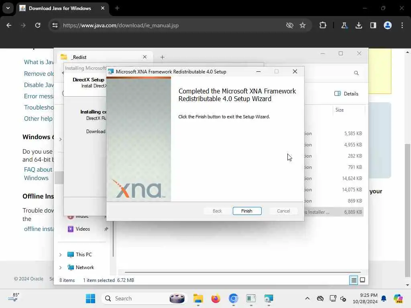Open browser profile avatar
The width and height of the screenshot is (411, 308).
click(387, 25)
